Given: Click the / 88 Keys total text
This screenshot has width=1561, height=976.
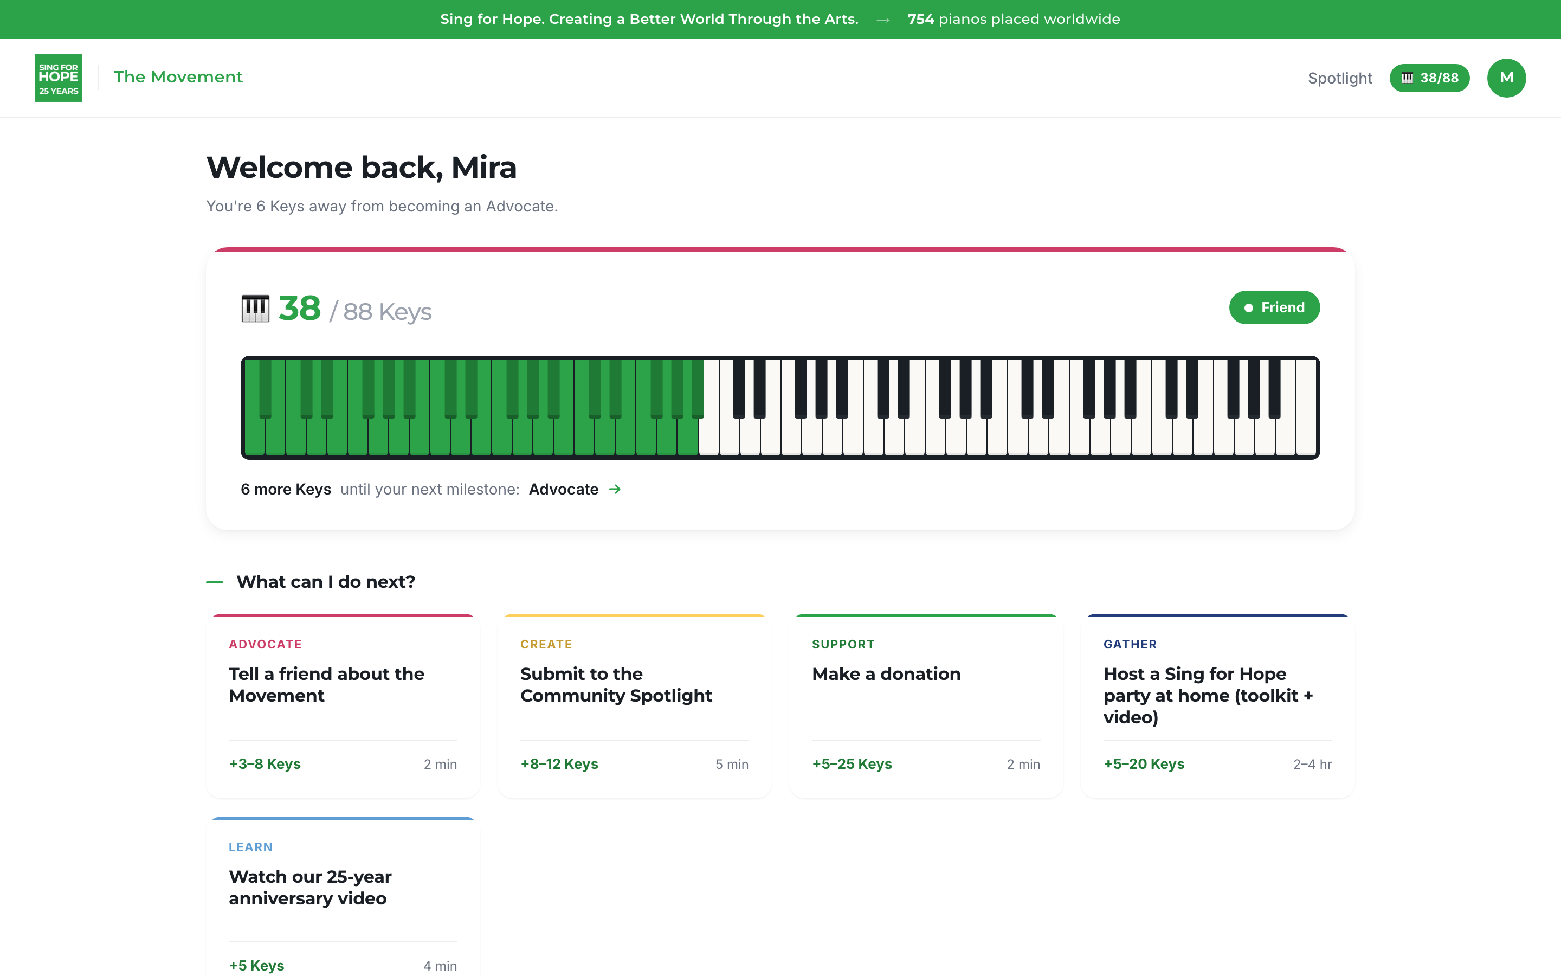Looking at the screenshot, I should 380,312.
